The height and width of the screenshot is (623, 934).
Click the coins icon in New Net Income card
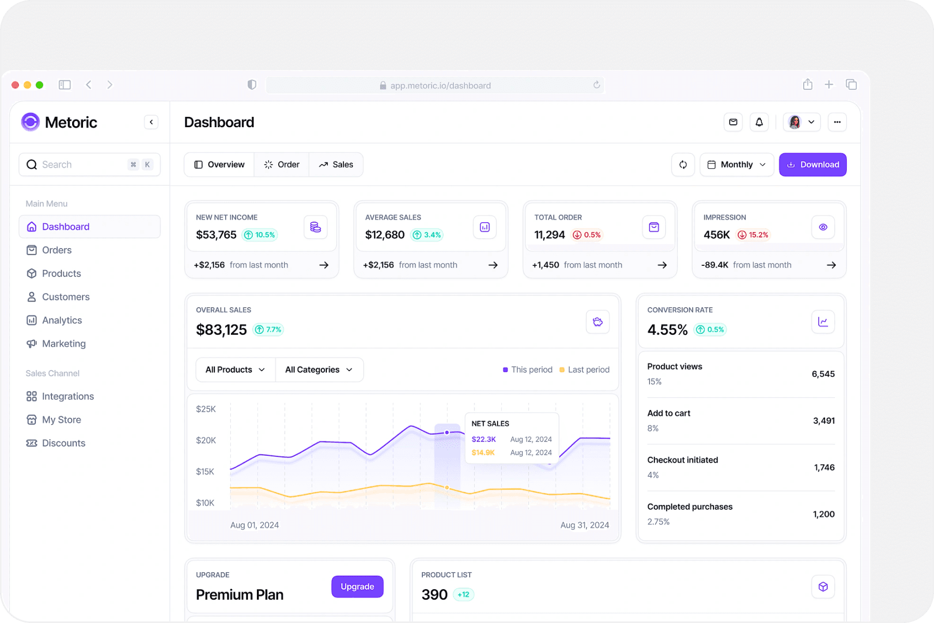[x=315, y=227]
